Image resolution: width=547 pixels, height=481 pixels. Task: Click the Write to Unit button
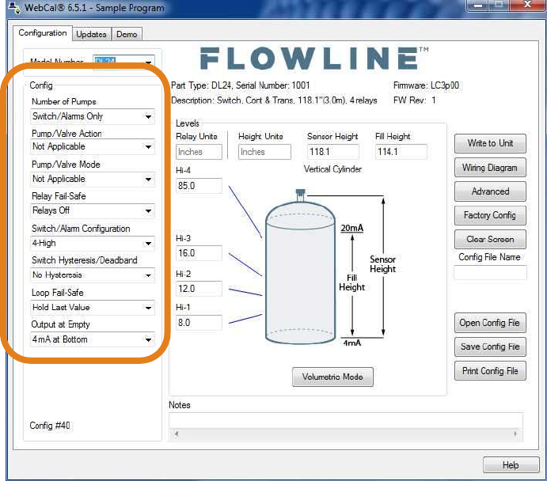coord(490,143)
